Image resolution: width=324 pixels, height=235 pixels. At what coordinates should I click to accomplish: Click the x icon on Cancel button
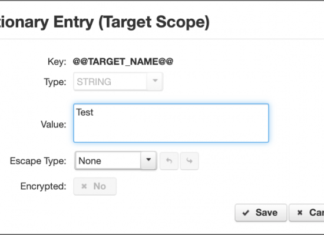[300, 213]
